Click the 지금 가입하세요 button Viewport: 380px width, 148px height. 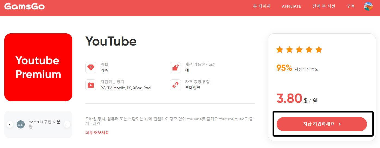tap(322, 124)
